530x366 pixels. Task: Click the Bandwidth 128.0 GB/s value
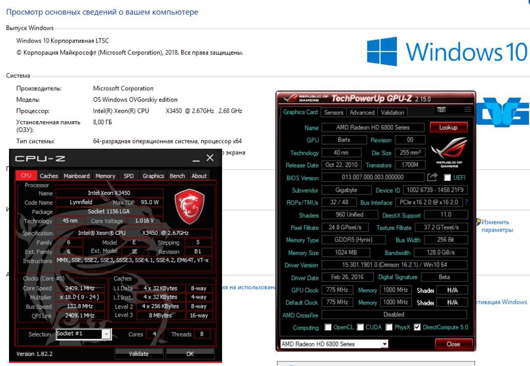[x=441, y=252]
